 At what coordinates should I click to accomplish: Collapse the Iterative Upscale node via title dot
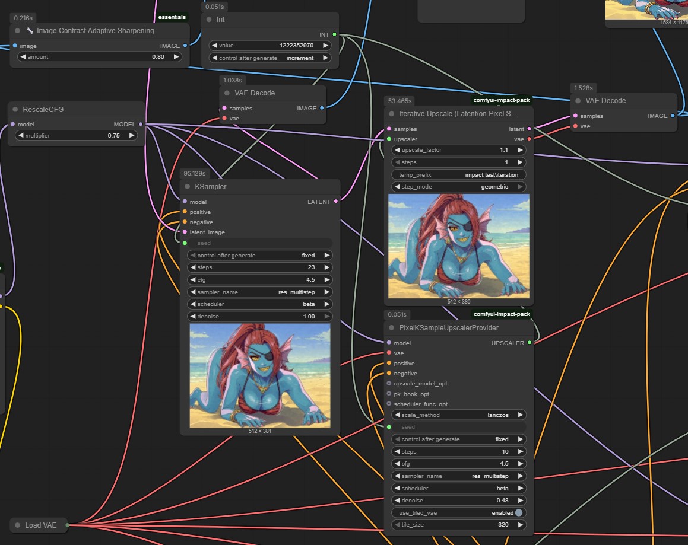(x=391, y=114)
